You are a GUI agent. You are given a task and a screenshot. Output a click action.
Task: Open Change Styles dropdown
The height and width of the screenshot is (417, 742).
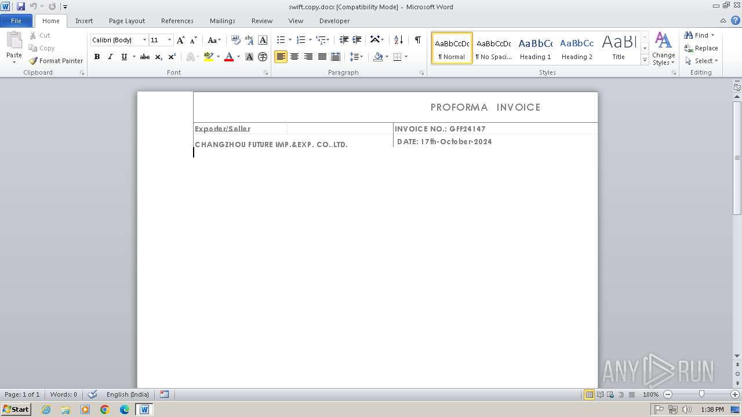pos(663,49)
